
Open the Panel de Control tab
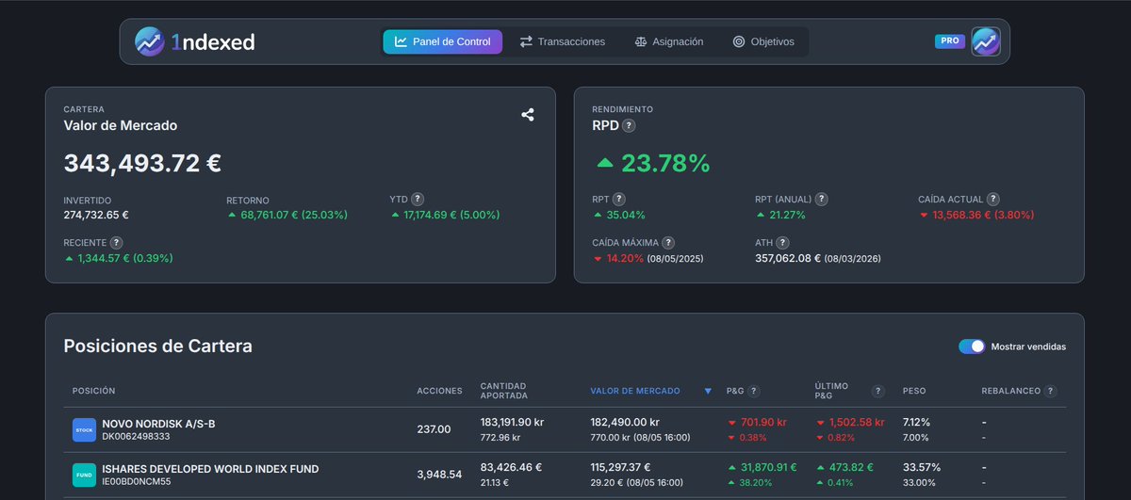pos(442,41)
